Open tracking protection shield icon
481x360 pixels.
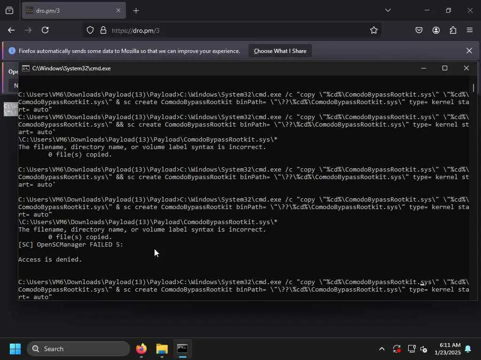[x=90, y=30]
